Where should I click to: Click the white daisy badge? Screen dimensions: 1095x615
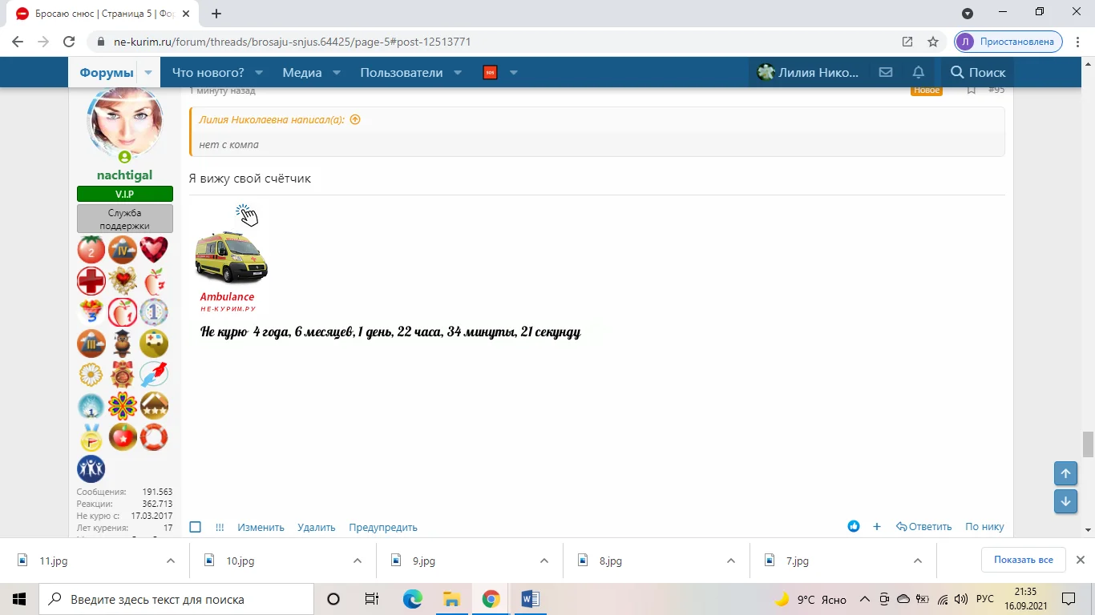click(x=91, y=375)
